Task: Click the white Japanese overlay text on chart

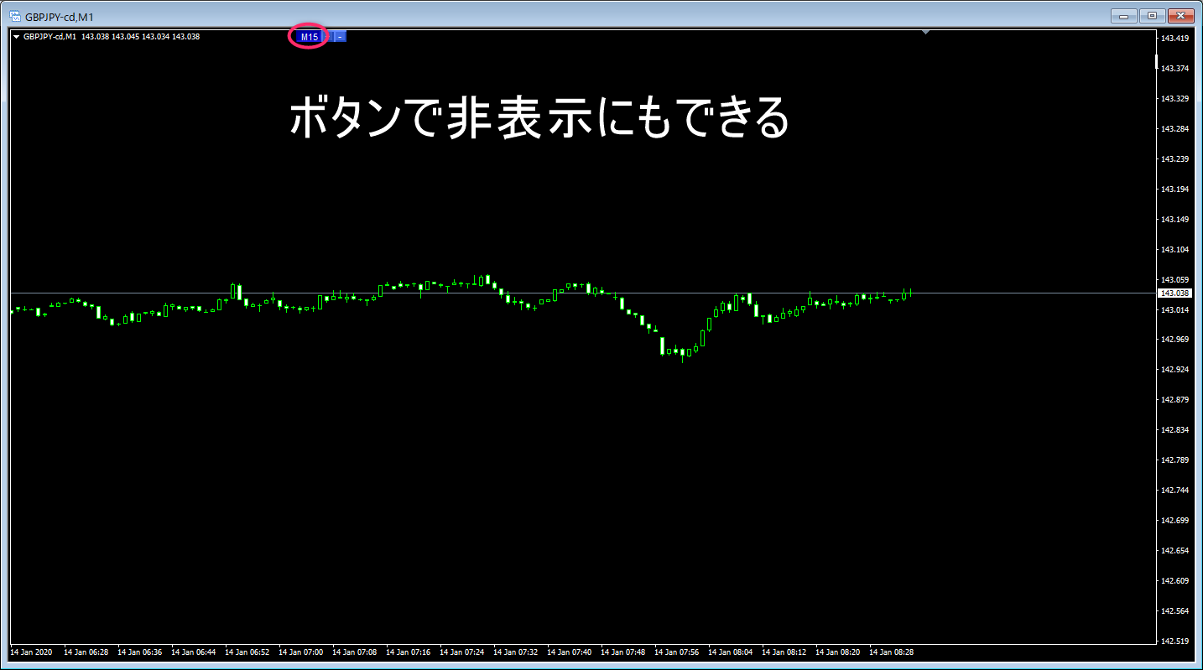Action: (x=539, y=118)
